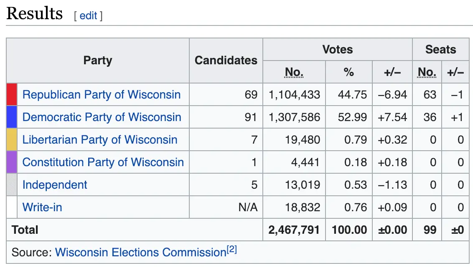Click the purple Constitution Party color swatch
This screenshot has width=473, height=268.
point(12,162)
